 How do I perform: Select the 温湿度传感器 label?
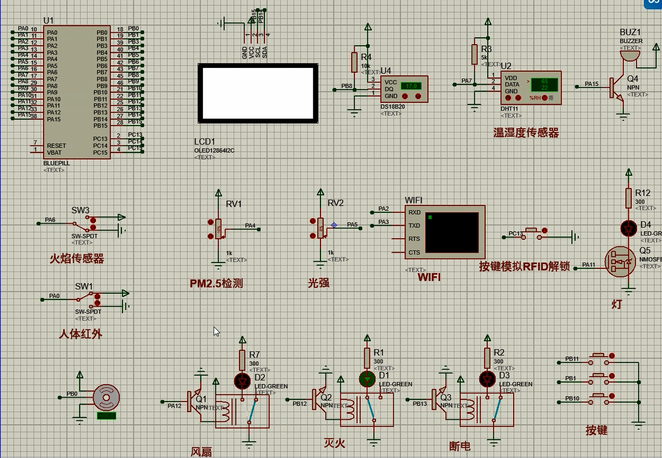(526, 133)
